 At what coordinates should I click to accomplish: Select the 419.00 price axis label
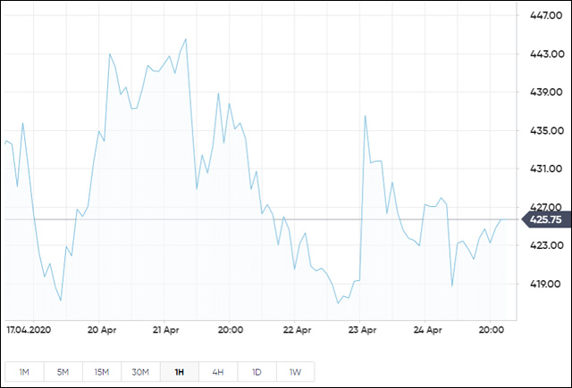click(545, 284)
